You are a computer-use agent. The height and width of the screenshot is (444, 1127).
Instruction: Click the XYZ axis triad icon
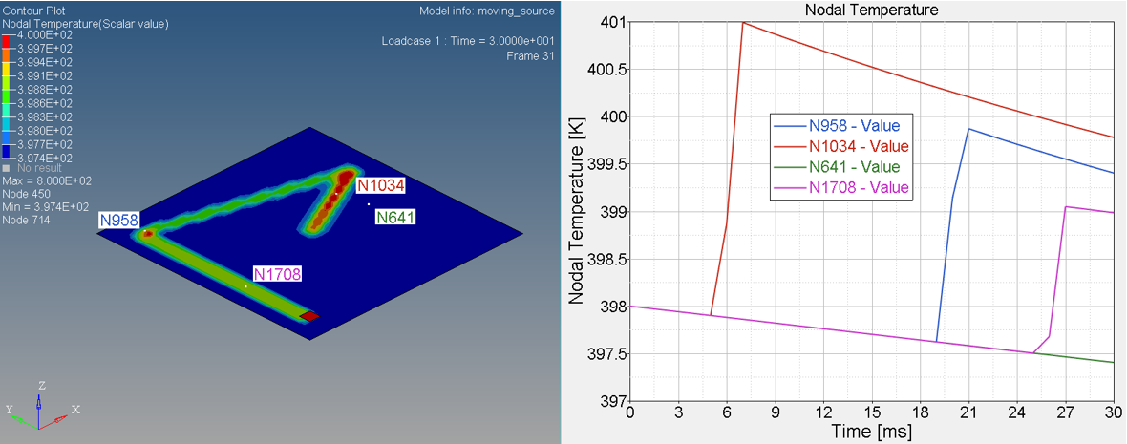[40, 411]
